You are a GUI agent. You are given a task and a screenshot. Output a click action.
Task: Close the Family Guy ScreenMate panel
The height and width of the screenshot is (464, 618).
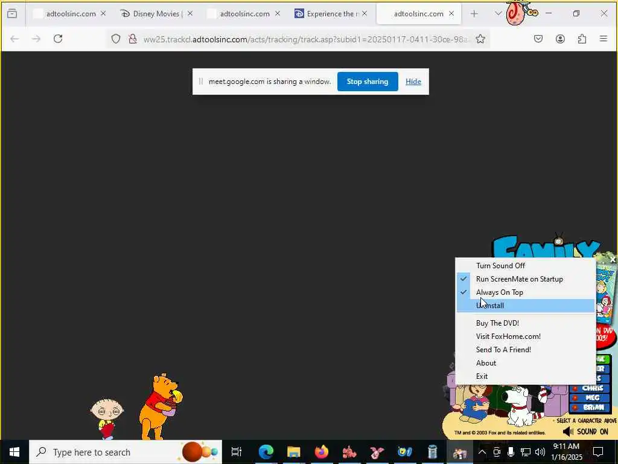pos(613,259)
